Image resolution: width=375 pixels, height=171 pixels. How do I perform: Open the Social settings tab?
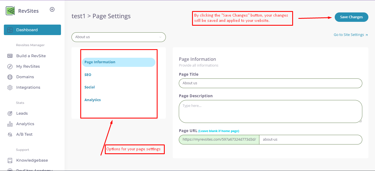point(89,87)
